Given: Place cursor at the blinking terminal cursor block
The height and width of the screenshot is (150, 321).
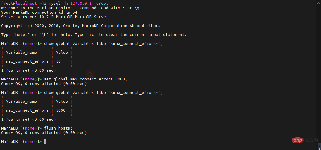Looking at the screenshot, I should point(45,141).
